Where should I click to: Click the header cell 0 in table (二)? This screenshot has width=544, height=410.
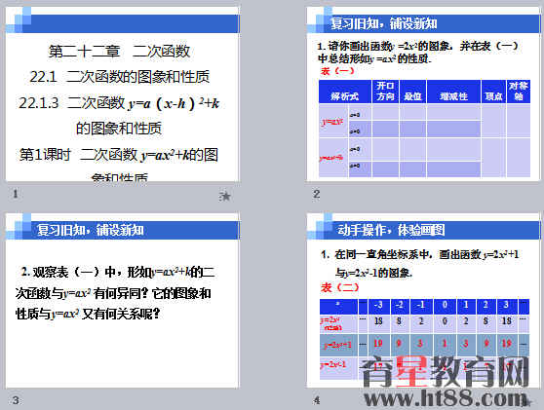click(x=445, y=306)
